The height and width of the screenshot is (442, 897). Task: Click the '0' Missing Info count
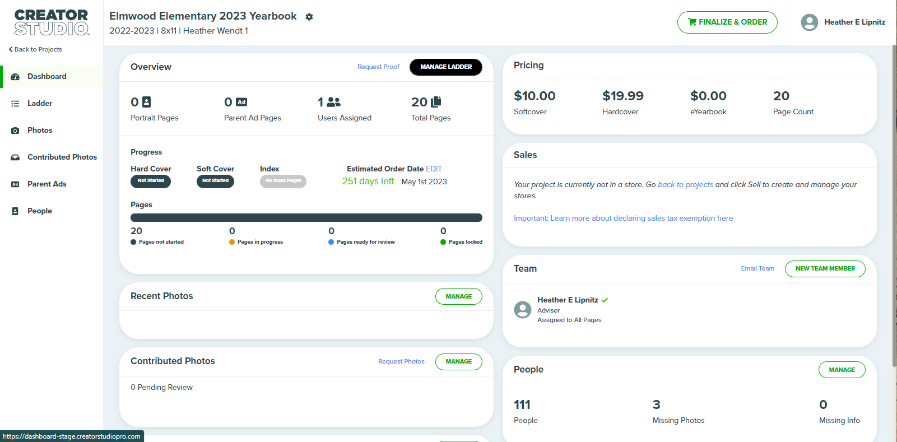[823, 404]
